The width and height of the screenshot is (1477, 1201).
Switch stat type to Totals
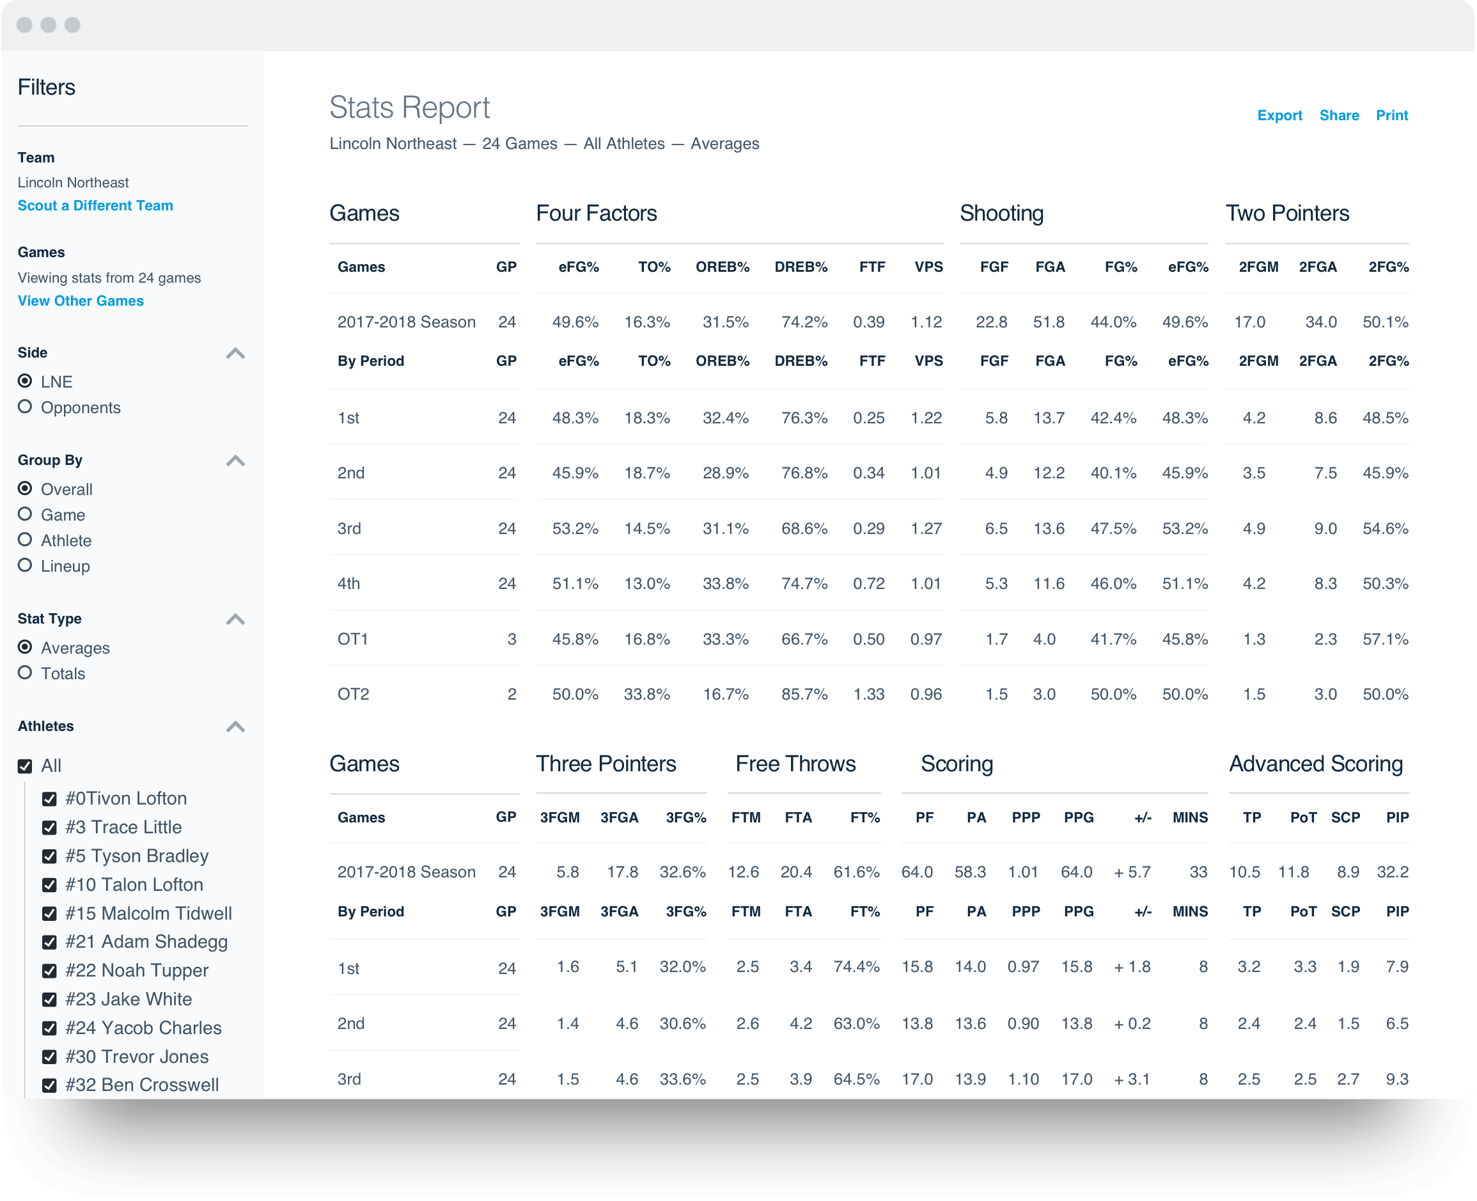click(x=26, y=673)
